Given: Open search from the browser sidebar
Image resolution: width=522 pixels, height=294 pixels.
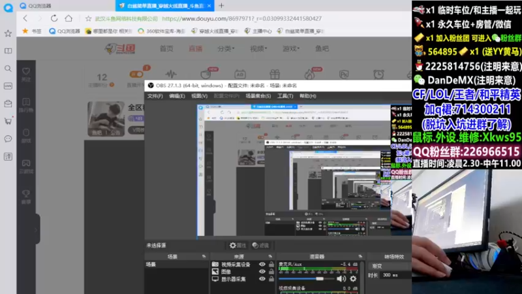Looking at the screenshot, I should click(x=8, y=69).
